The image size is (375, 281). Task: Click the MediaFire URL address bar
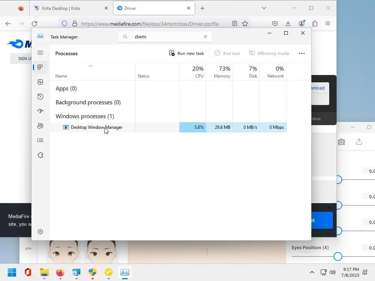(150, 24)
